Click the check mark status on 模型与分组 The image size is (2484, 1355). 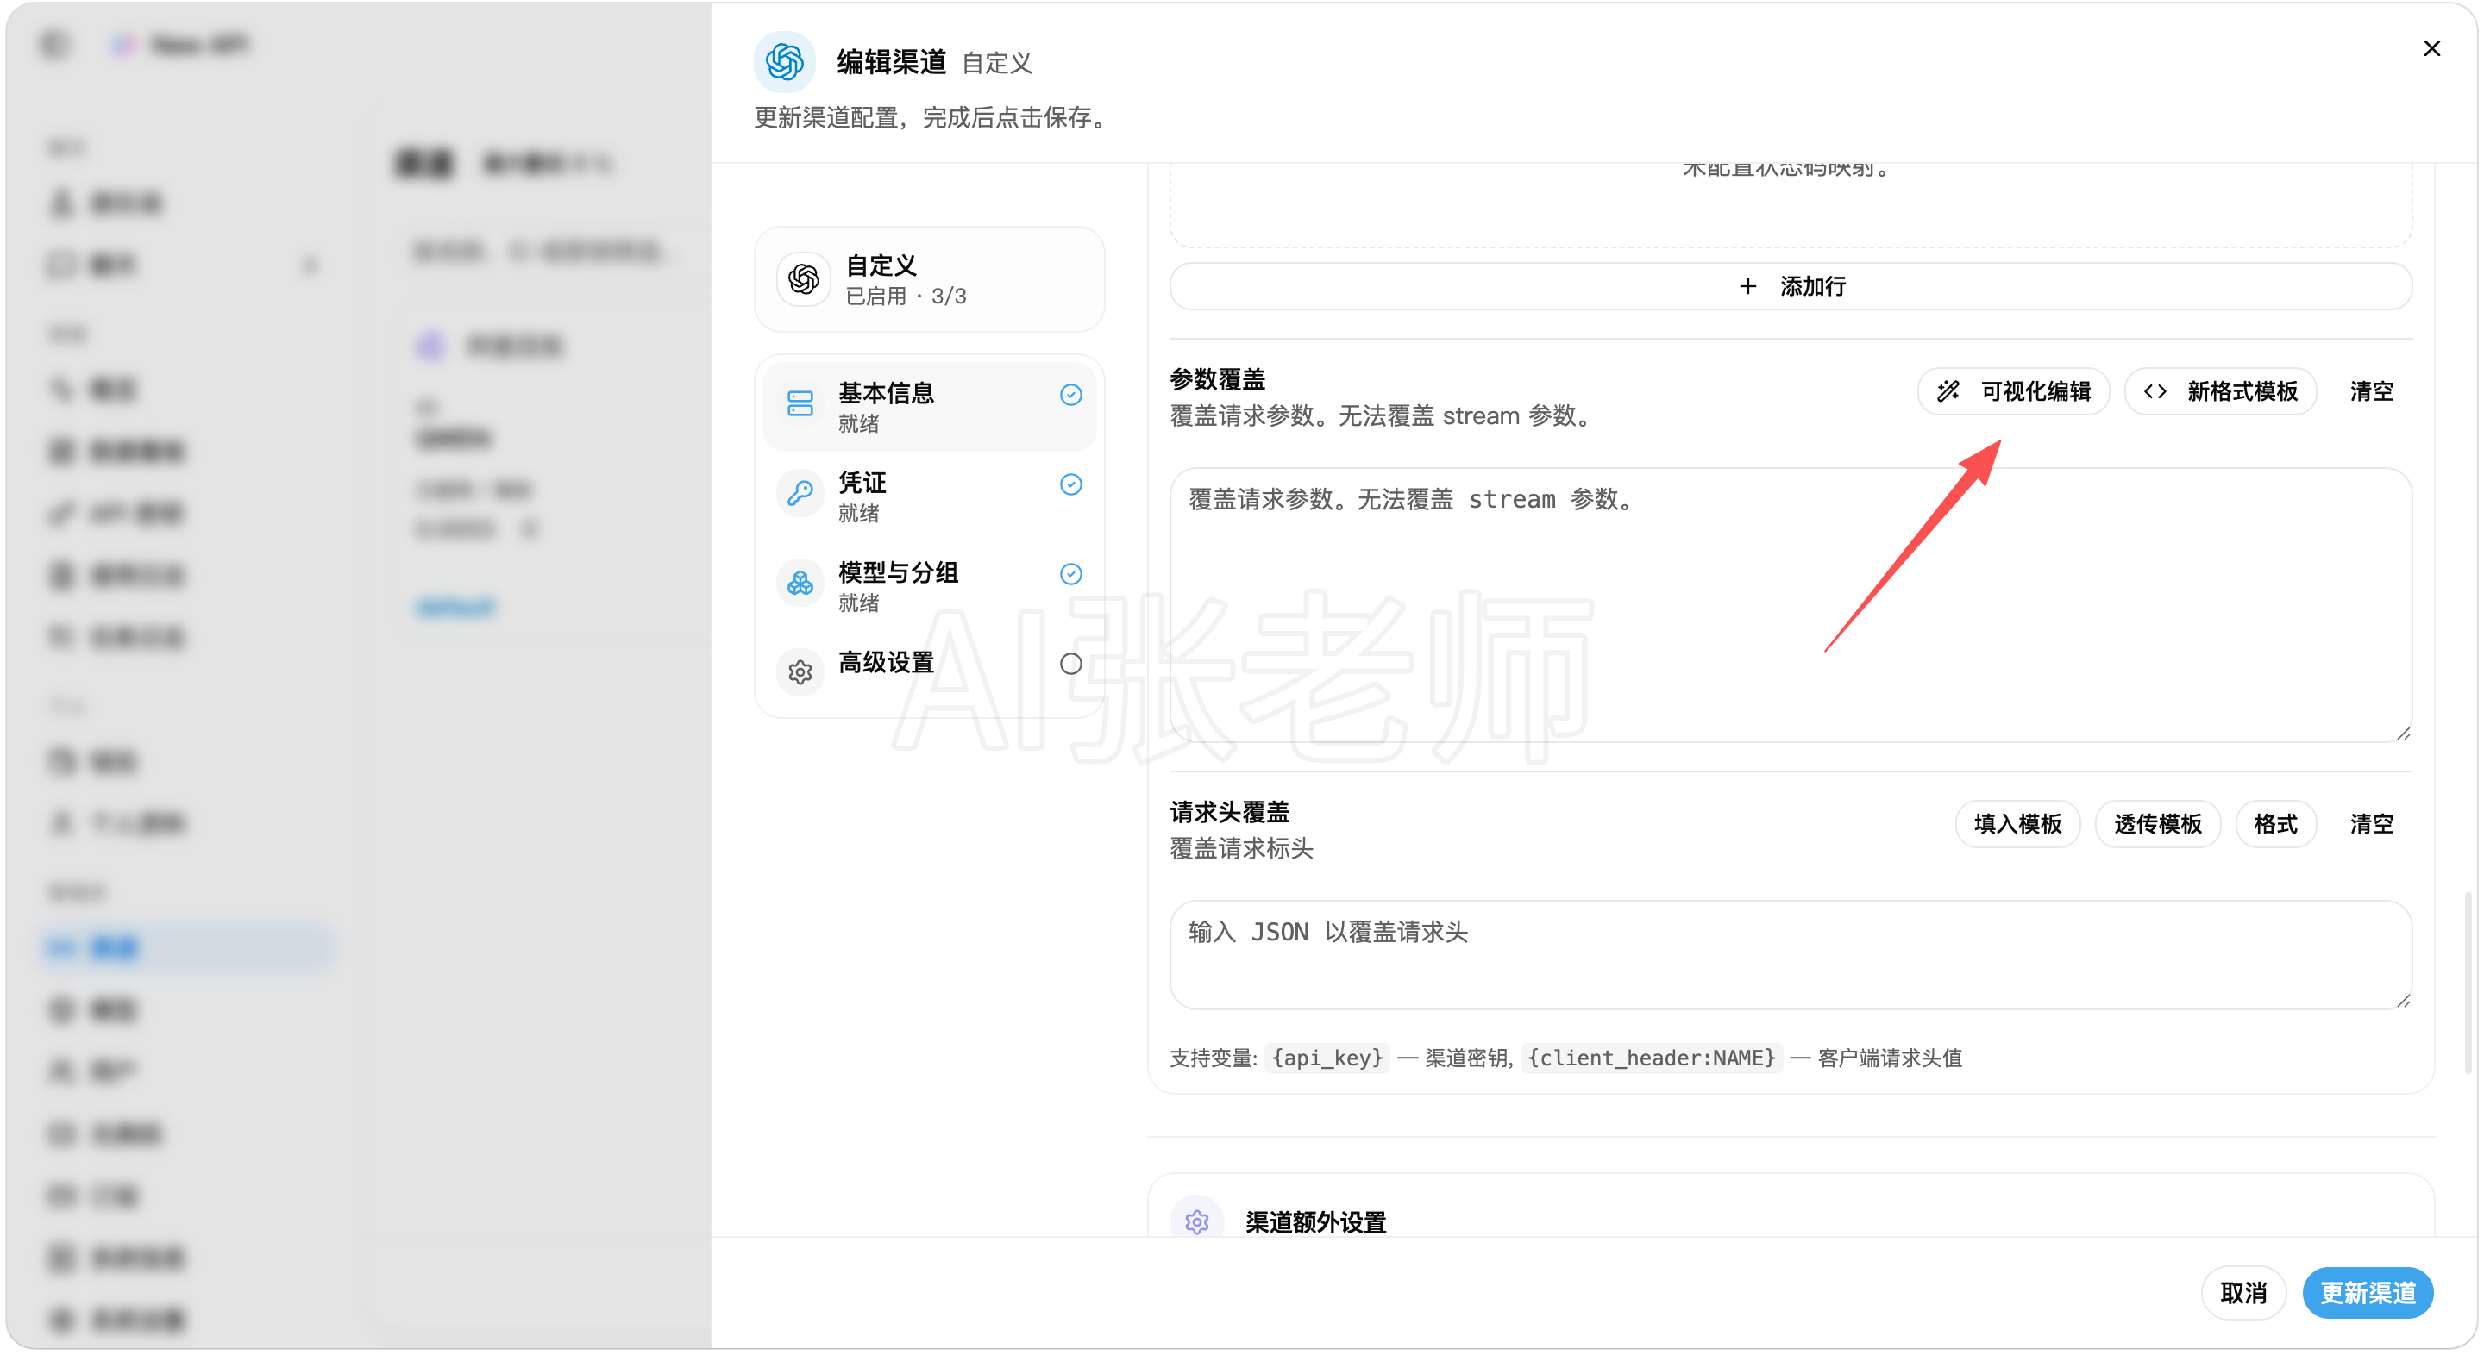click(1070, 574)
